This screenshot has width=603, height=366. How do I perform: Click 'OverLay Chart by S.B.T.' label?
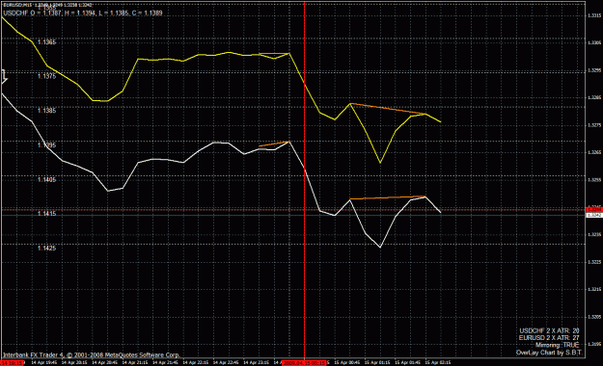(x=549, y=353)
